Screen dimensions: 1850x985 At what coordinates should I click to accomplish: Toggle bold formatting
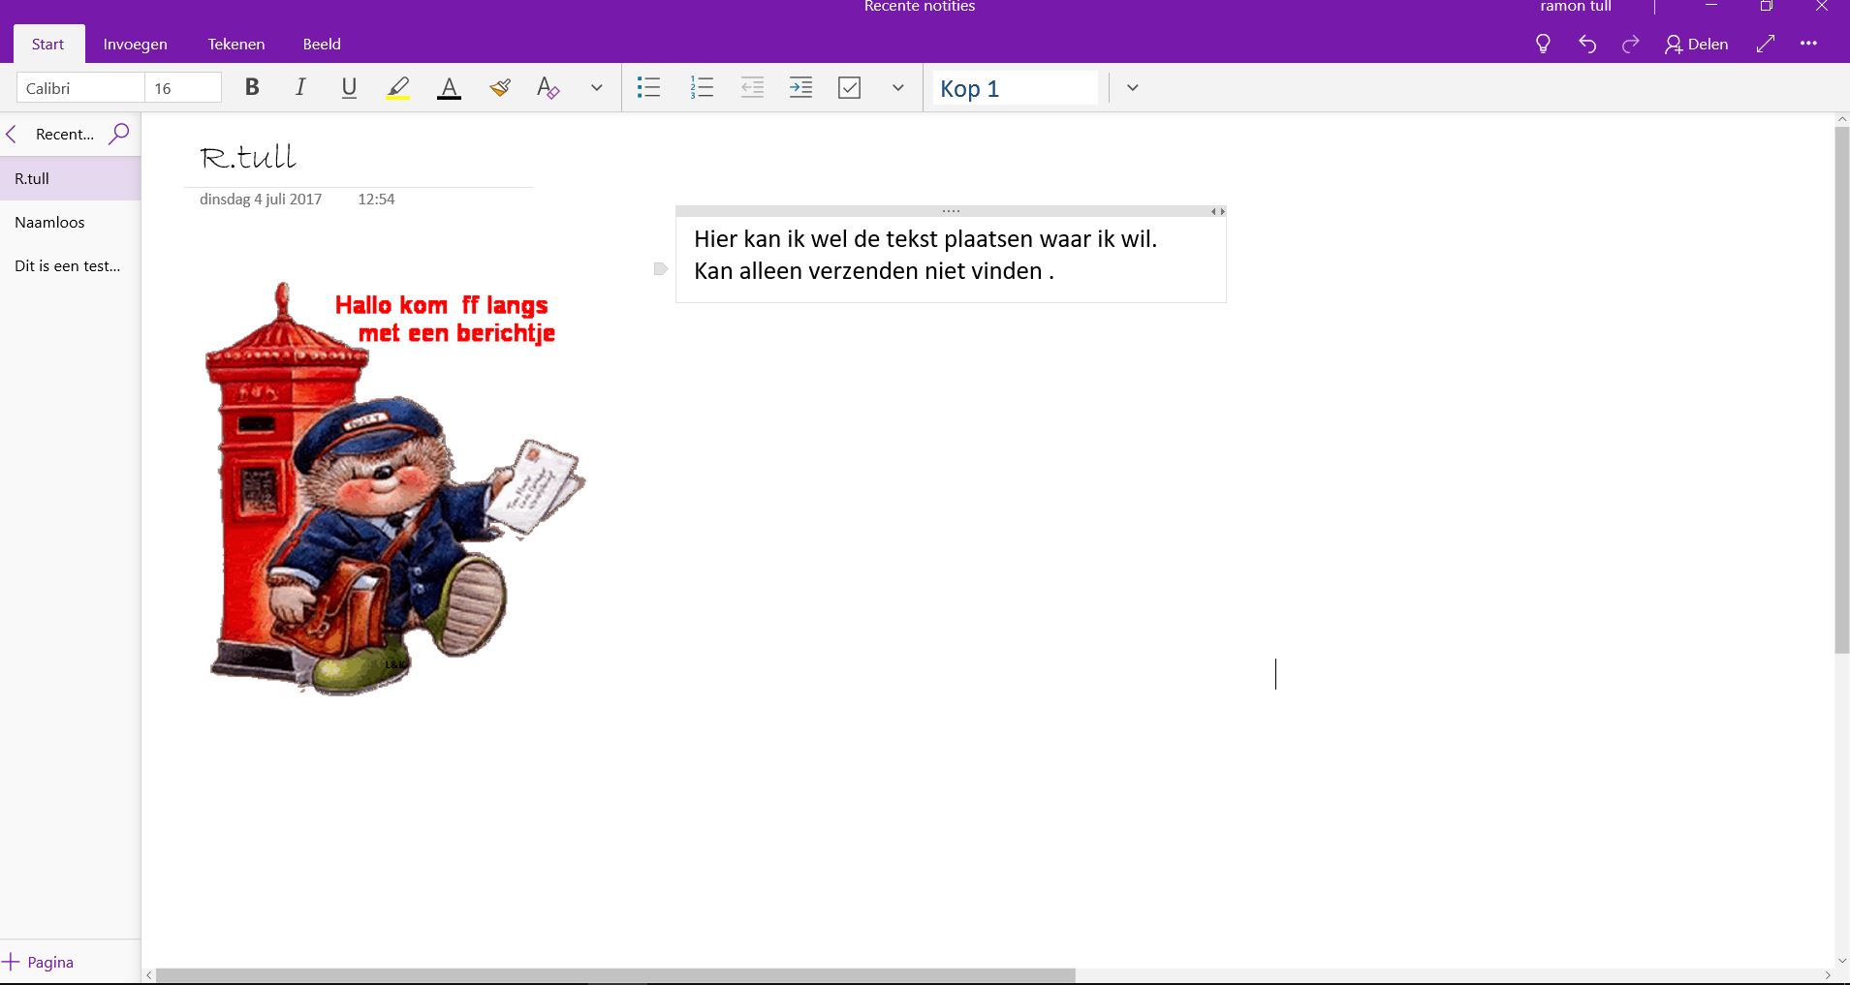(252, 88)
